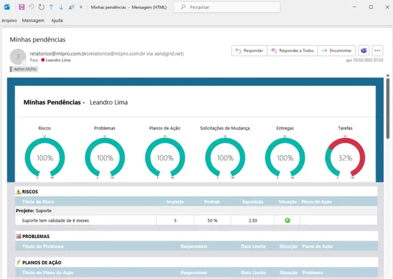Click 'Título do Plano de Ação' header

[x=48, y=273]
